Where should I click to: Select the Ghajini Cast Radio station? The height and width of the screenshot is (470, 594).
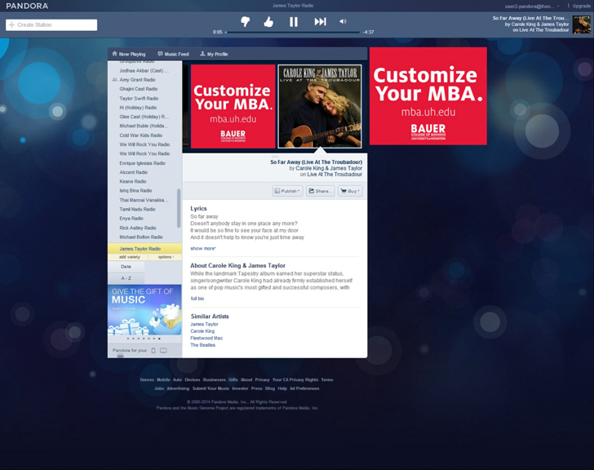point(138,89)
